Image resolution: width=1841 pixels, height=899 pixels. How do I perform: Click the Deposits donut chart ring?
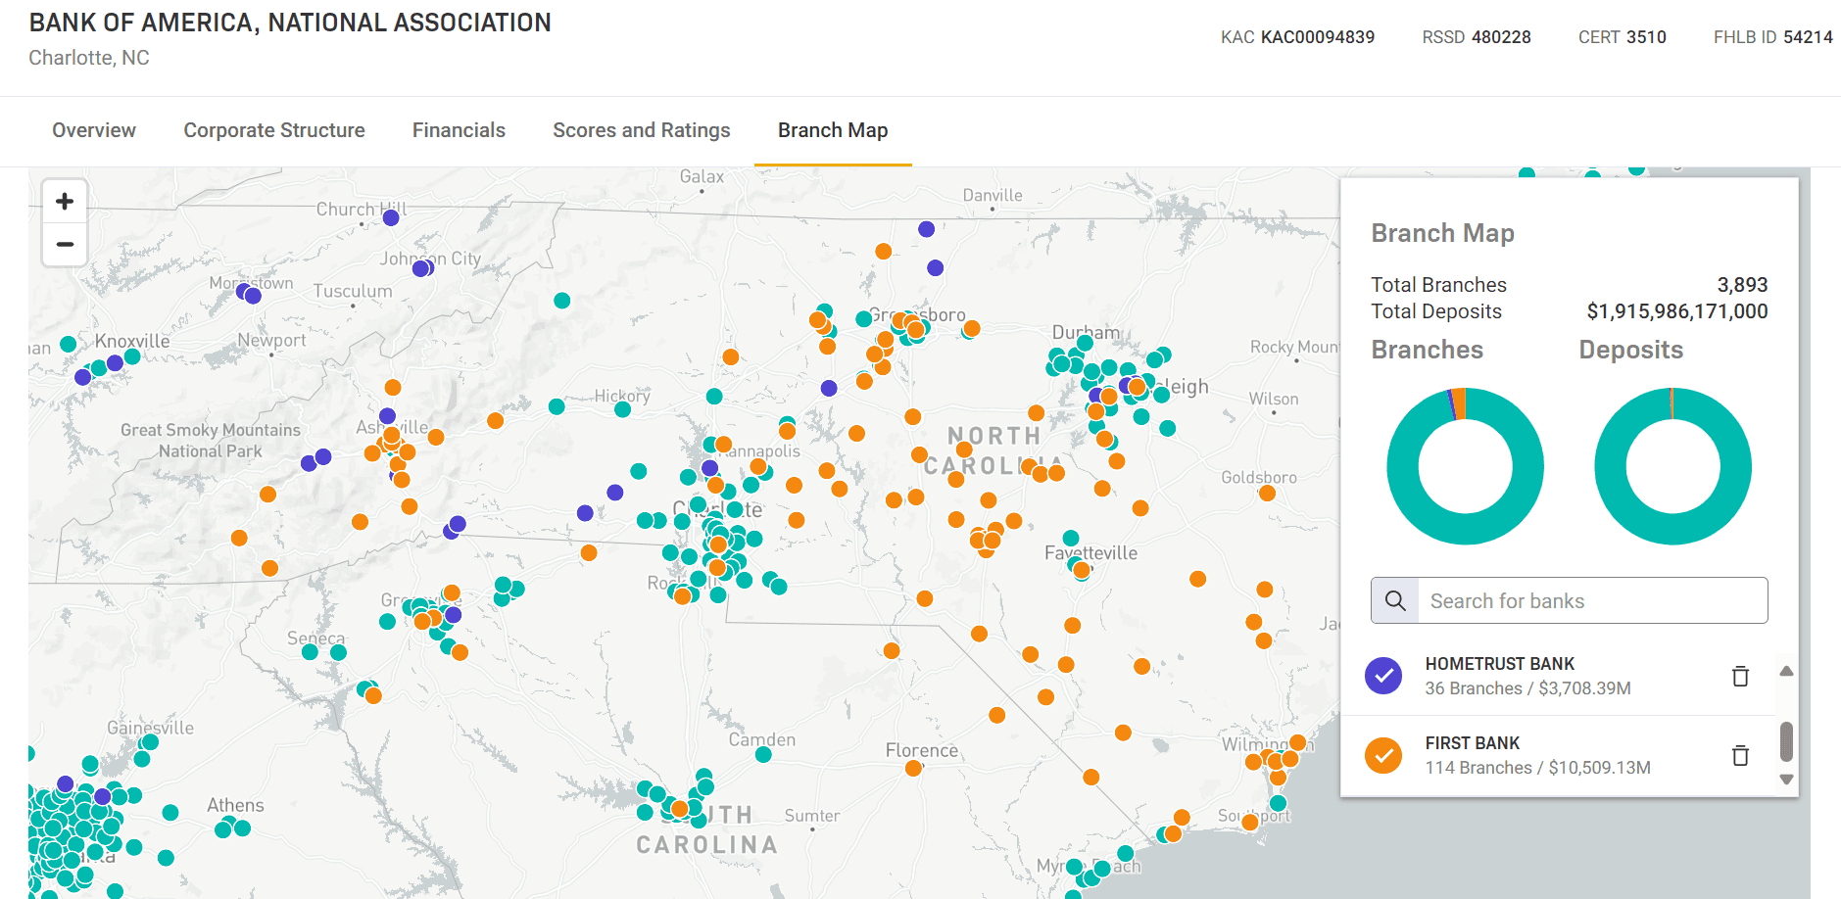(1610, 466)
